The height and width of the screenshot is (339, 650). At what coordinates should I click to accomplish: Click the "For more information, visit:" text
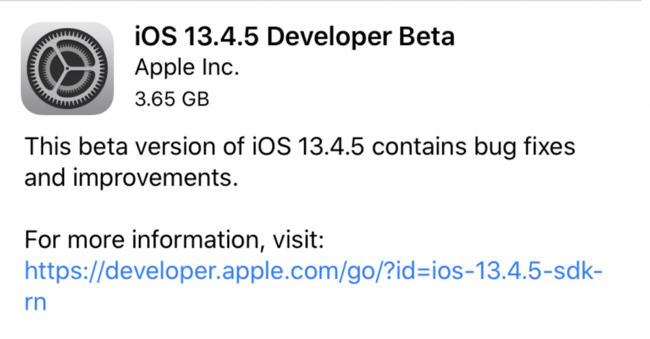(175, 241)
